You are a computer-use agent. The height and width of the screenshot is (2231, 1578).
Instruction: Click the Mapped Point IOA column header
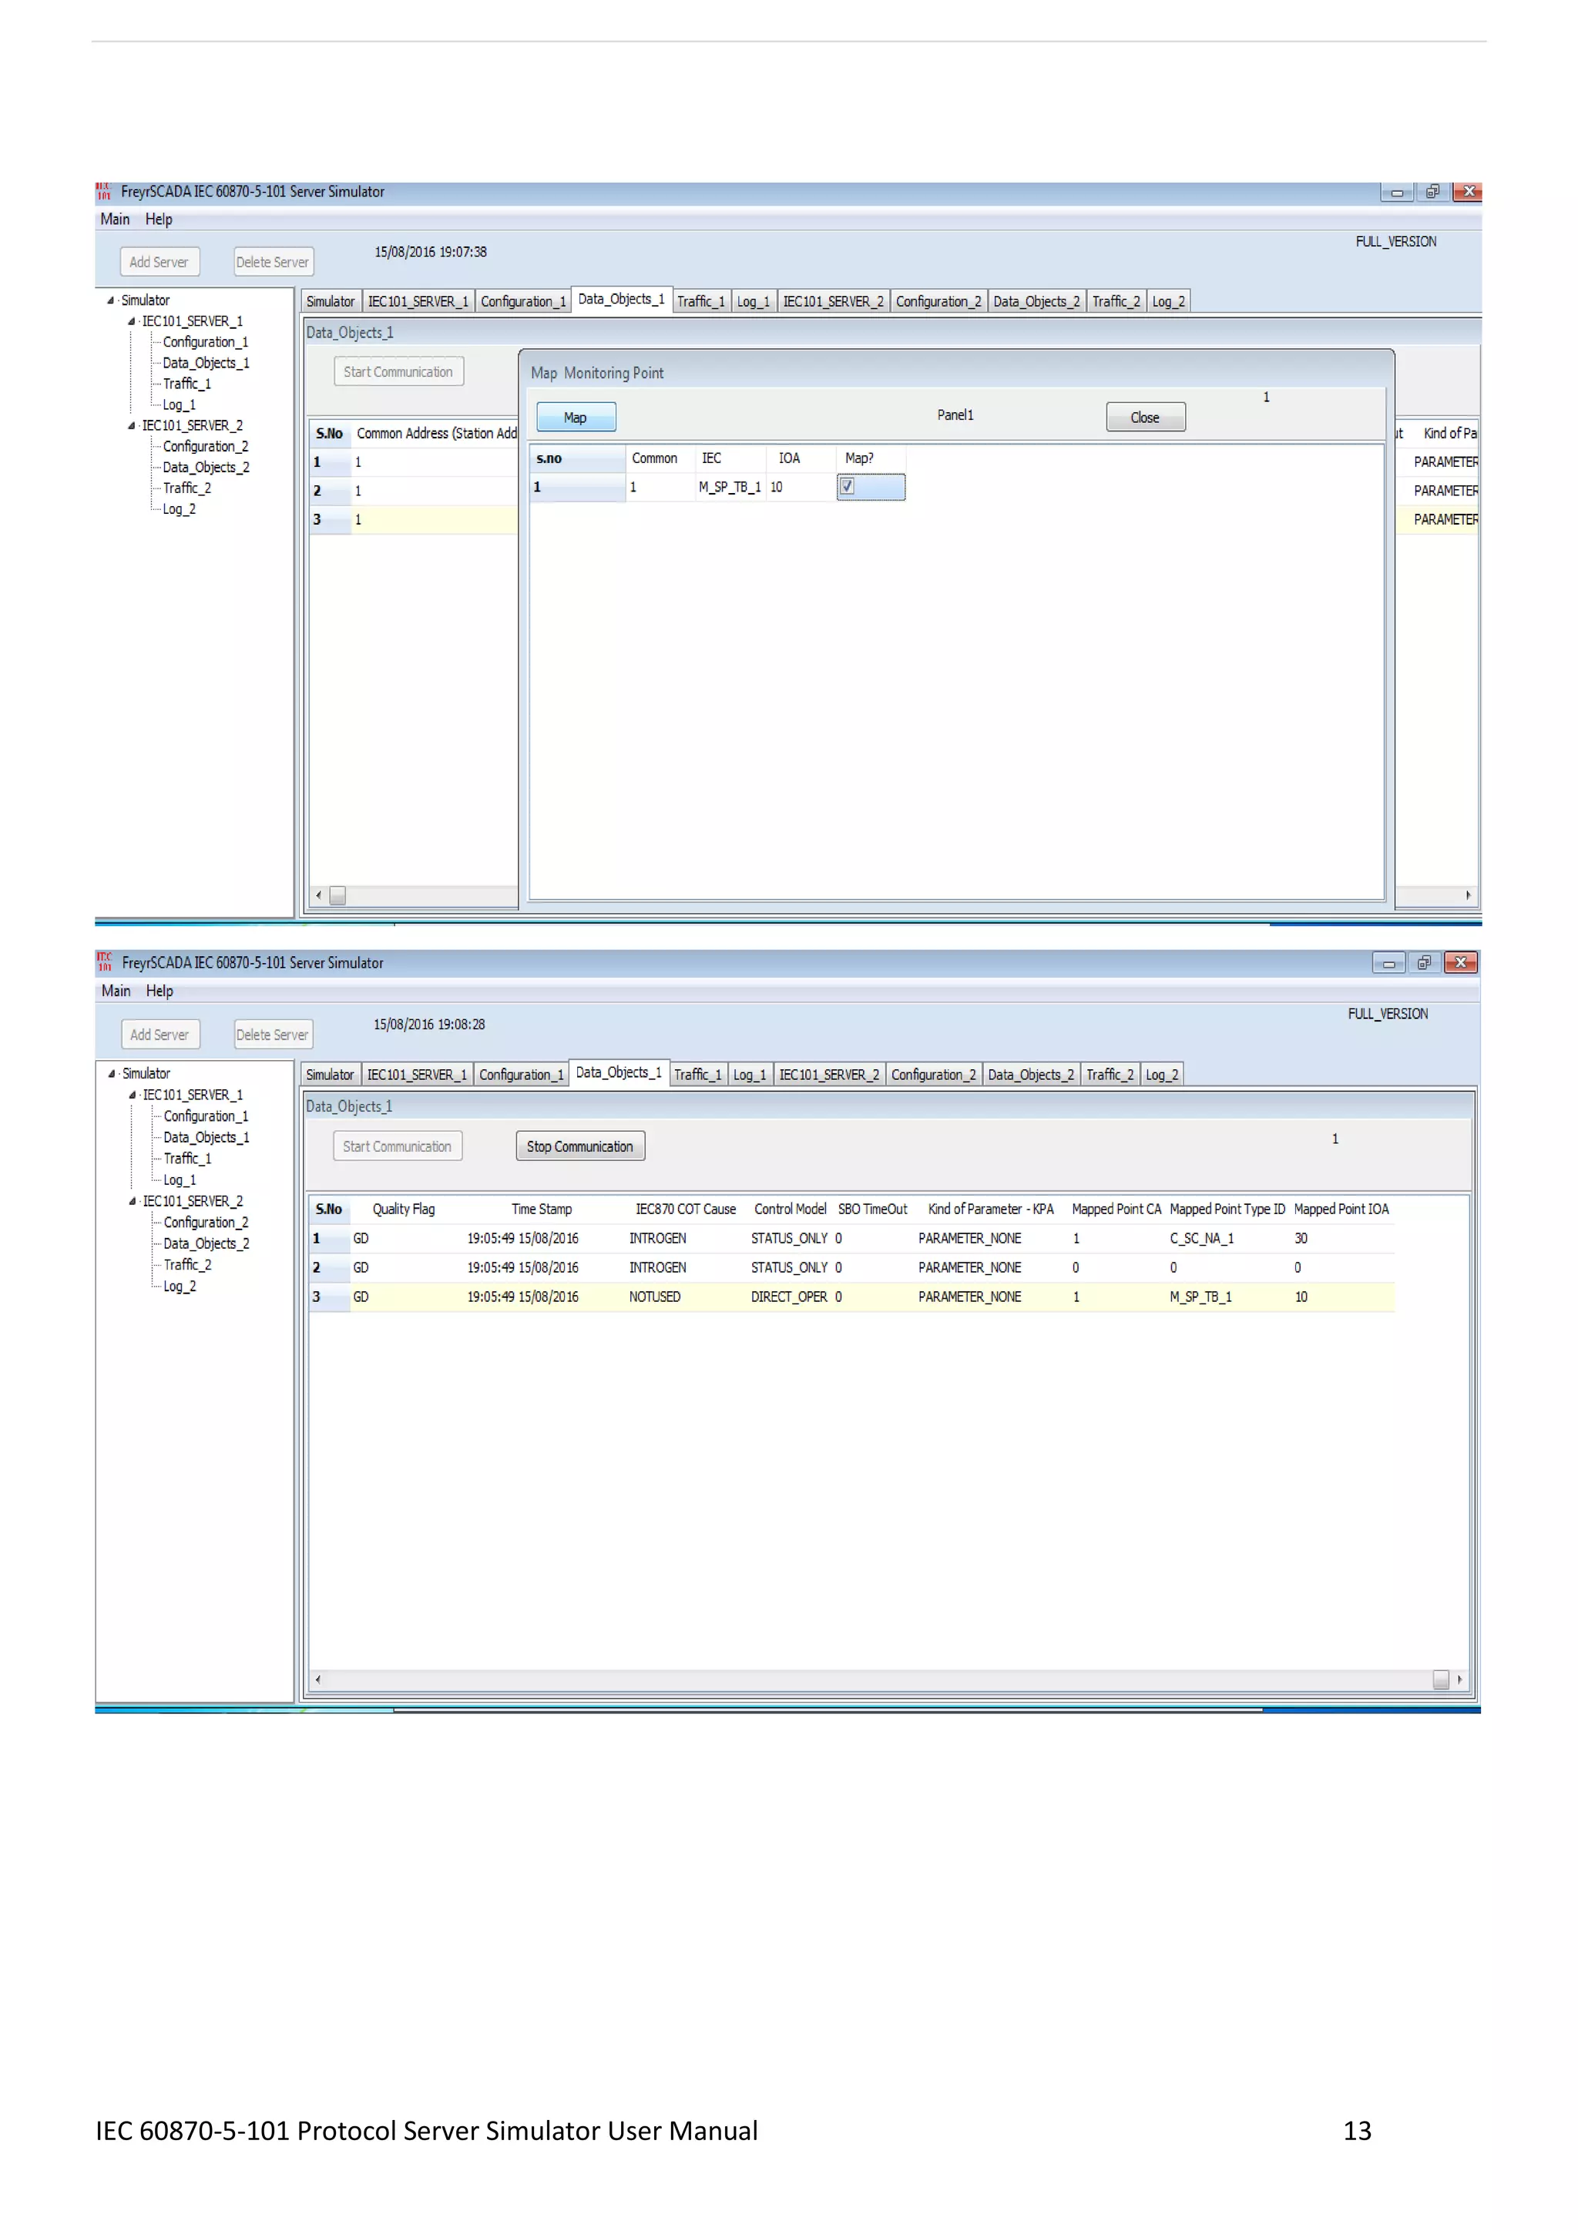(x=1342, y=1209)
